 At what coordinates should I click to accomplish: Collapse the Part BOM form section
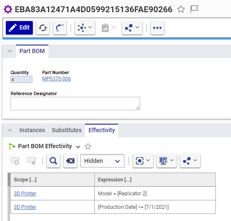[x=10, y=51]
